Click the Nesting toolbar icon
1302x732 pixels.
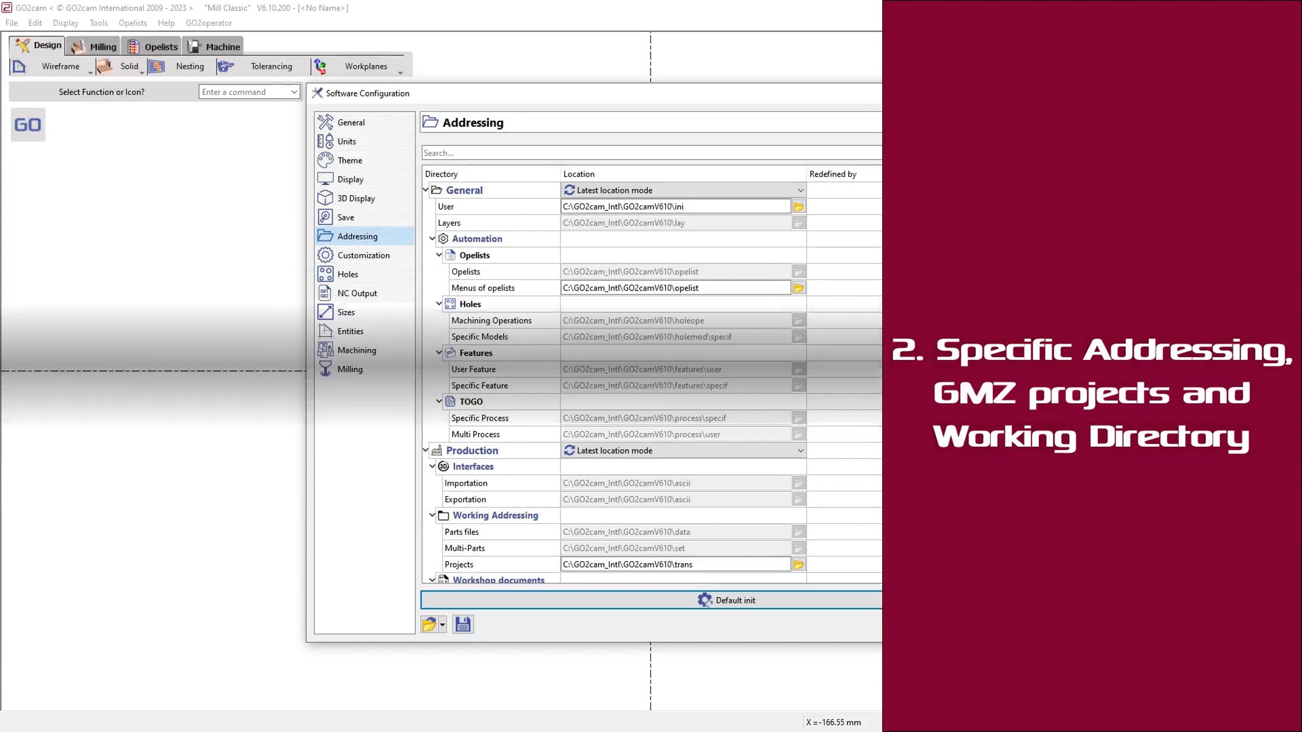[157, 67]
